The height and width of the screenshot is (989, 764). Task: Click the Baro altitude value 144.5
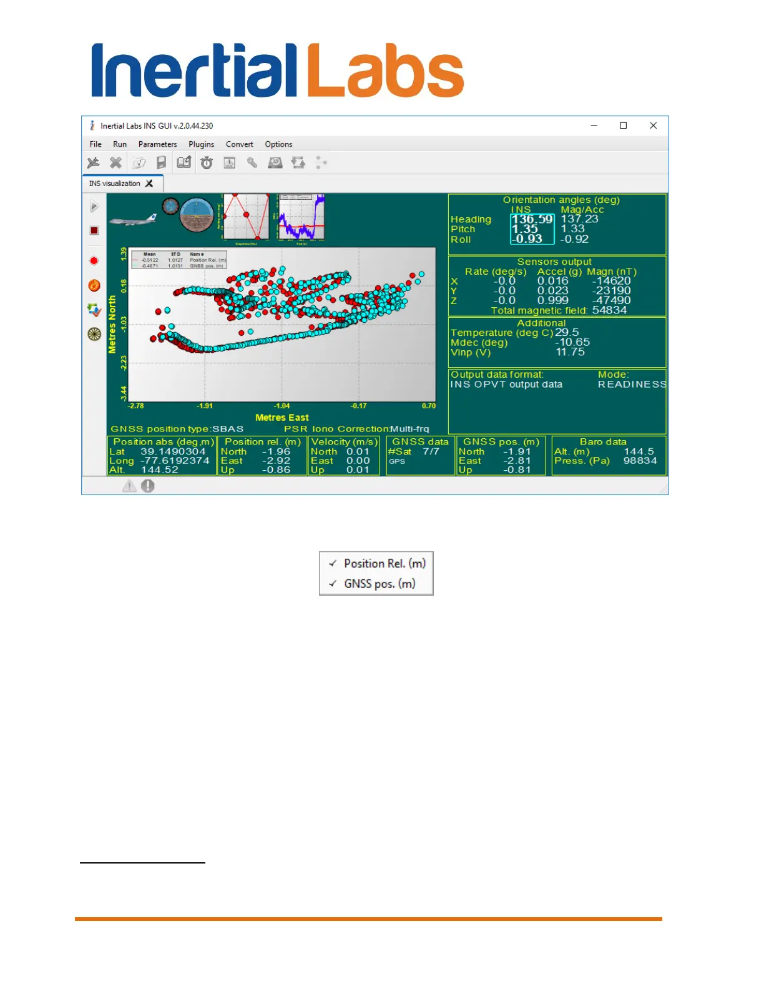click(639, 451)
